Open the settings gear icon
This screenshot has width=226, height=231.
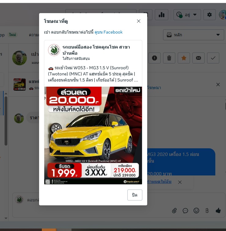click(209, 15)
